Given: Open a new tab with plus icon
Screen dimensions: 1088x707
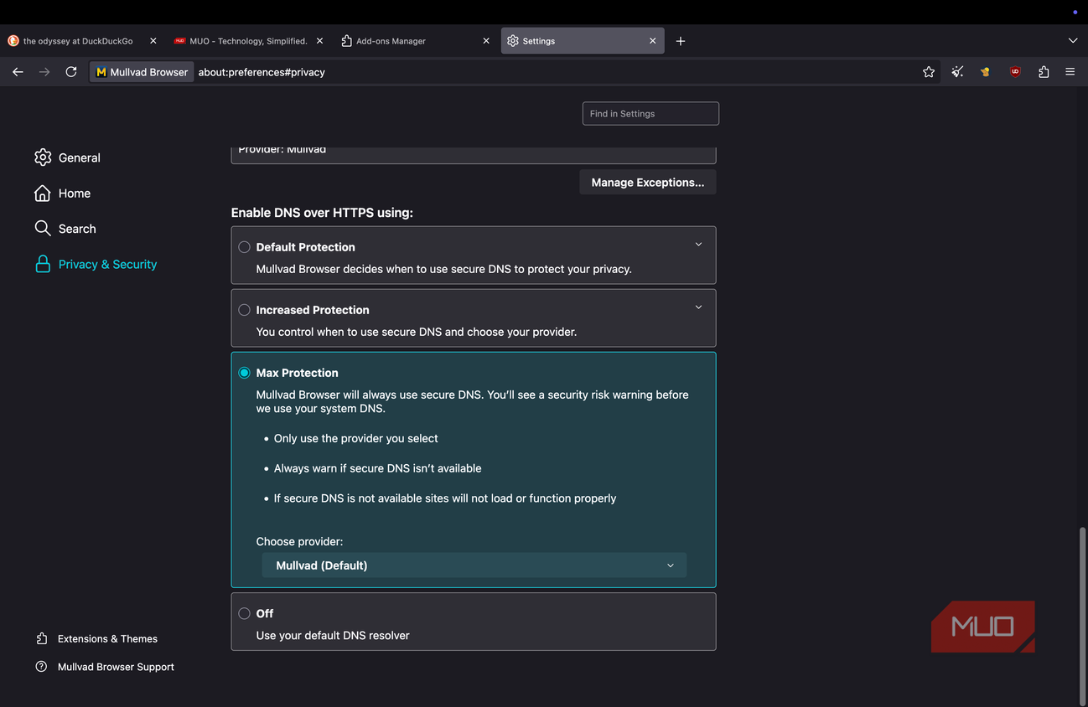Looking at the screenshot, I should 681,41.
